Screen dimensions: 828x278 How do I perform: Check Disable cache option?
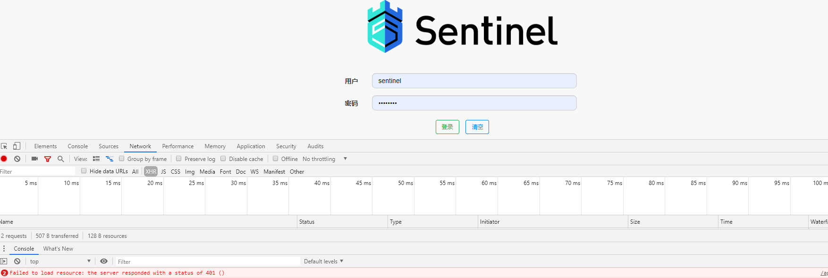223,159
